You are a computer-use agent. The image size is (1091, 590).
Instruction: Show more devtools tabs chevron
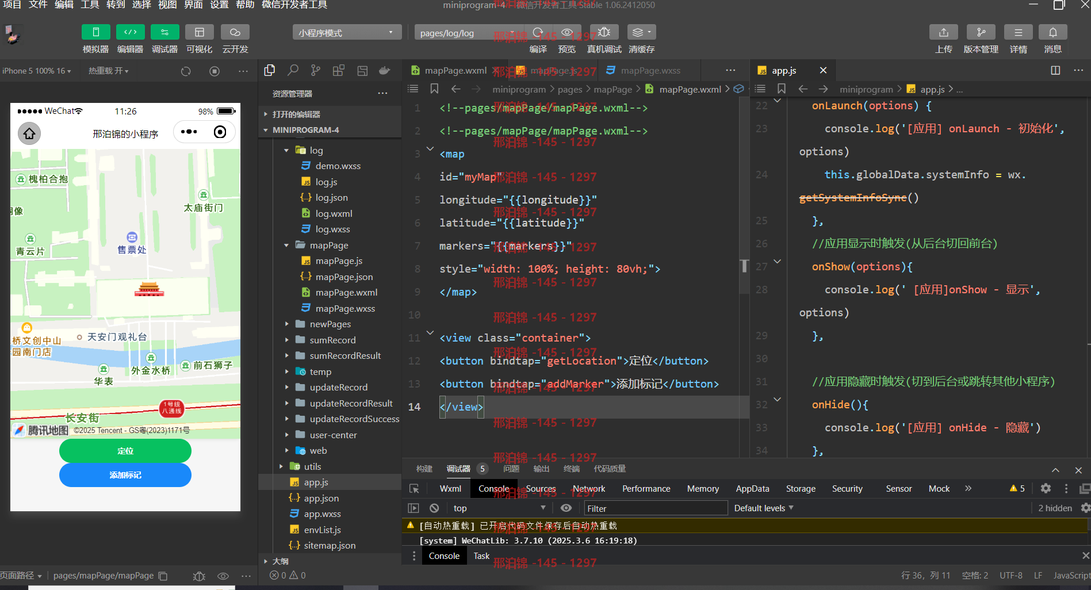click(x=968, y=488)
